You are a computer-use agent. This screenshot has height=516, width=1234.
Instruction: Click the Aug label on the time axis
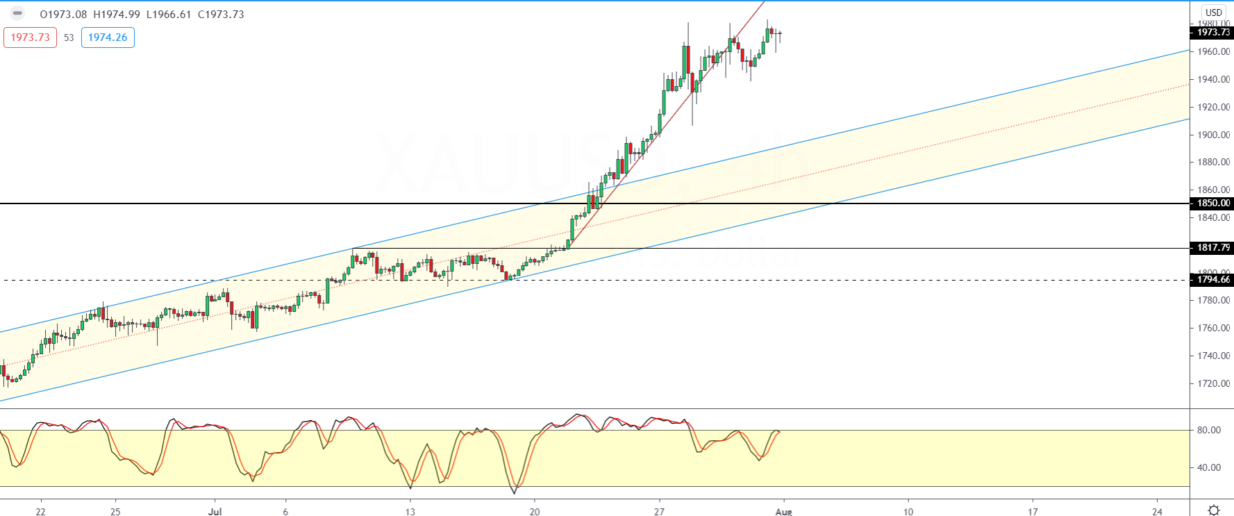click(x=783, y=512)
